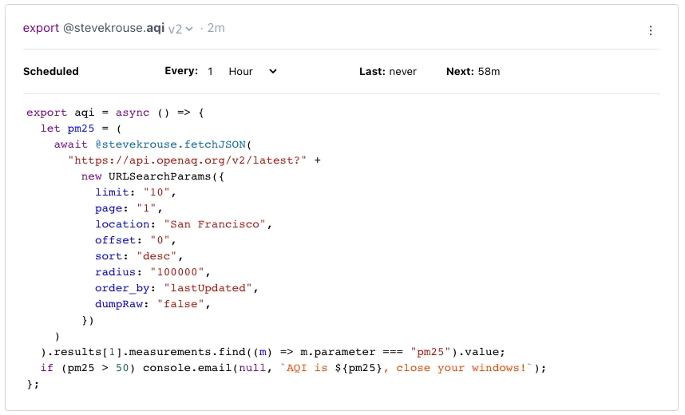Place cursor on "San Francisco" location value
Screen dimensions: 685x415
(215, 224)
